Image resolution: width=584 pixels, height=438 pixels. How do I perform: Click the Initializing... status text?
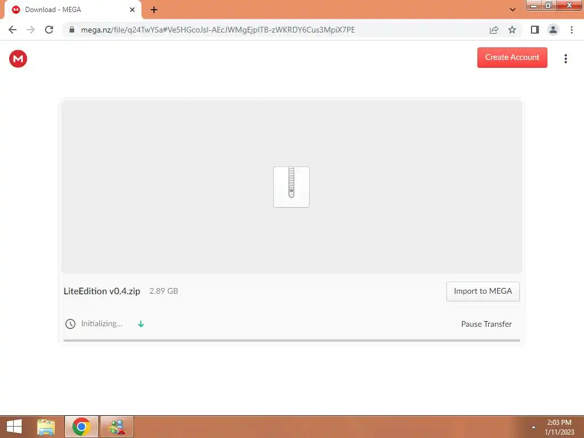click(102, 324)
